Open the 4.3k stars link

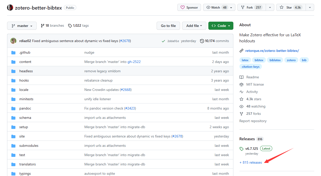254,99
